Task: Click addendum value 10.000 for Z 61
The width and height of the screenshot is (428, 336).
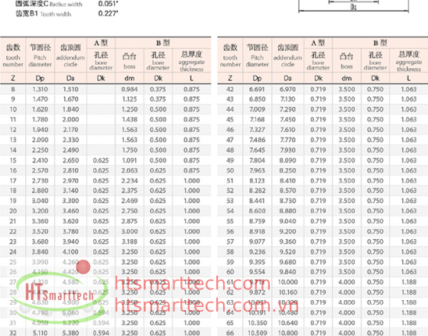Action: pyautogui.click(x=287, y=282)
